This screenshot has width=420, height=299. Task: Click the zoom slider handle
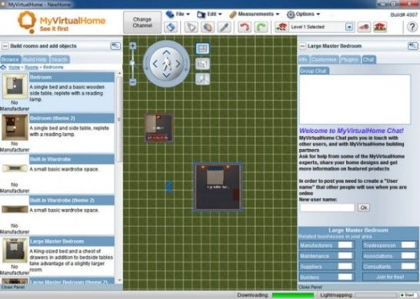[132, 63]
